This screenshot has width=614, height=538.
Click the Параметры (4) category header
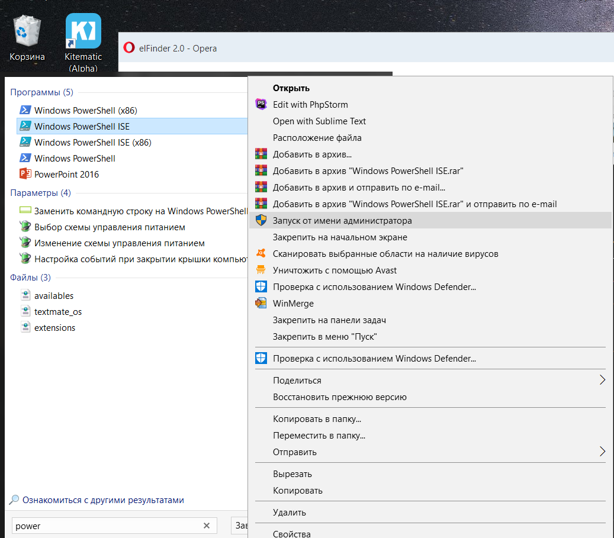point(40,192)
